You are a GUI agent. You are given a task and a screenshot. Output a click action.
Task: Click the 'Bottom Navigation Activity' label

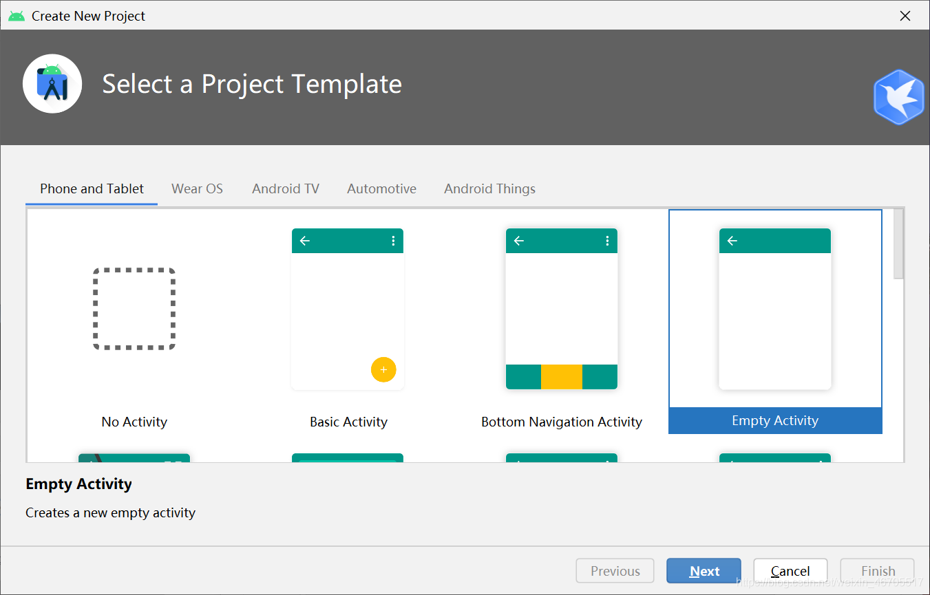coord(562,422)
